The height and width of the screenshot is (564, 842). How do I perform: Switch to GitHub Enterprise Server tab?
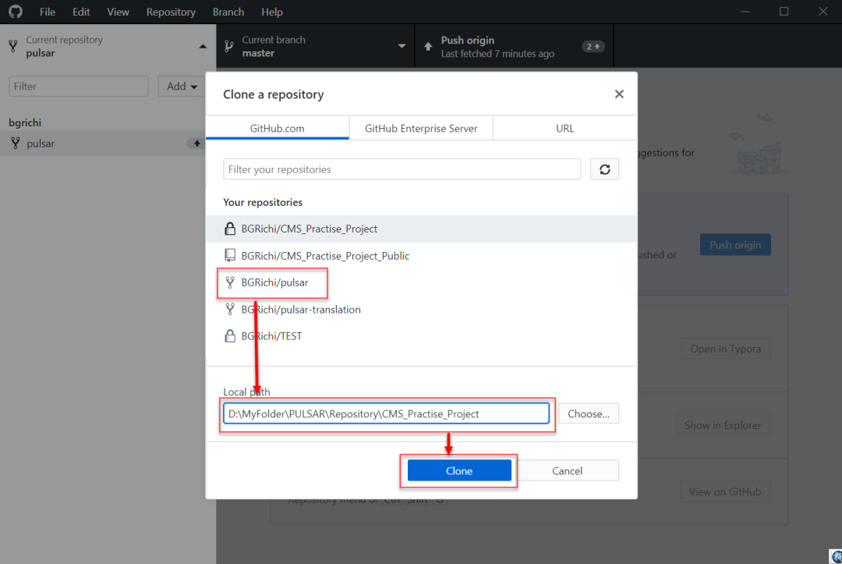coord(421,128)
